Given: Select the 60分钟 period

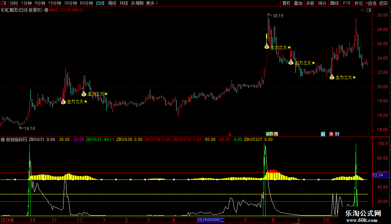Looking at the screenshot, I should 87,3.
